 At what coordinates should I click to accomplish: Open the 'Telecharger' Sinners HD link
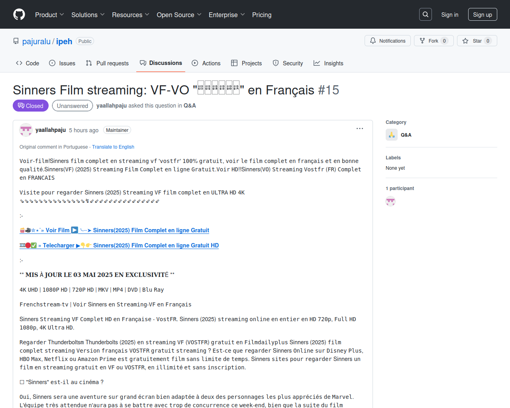click(119, 245)
